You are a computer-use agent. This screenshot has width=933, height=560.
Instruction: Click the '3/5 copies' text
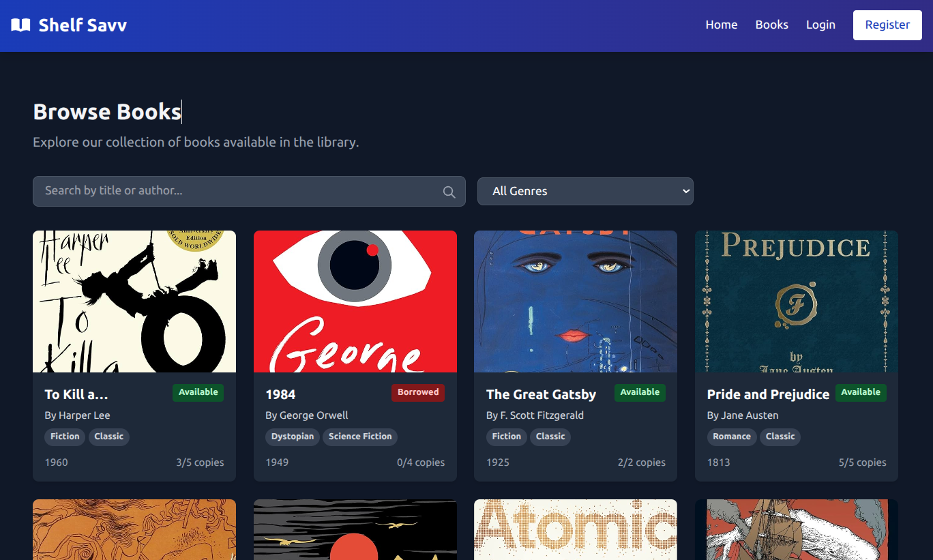pos(200,462)
